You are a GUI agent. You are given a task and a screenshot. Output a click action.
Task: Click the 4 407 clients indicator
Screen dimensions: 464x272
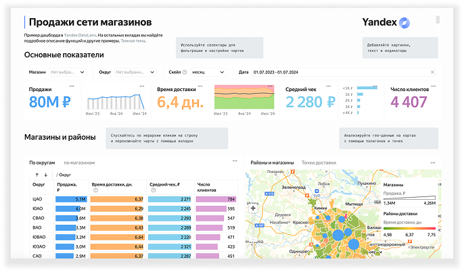409,102
